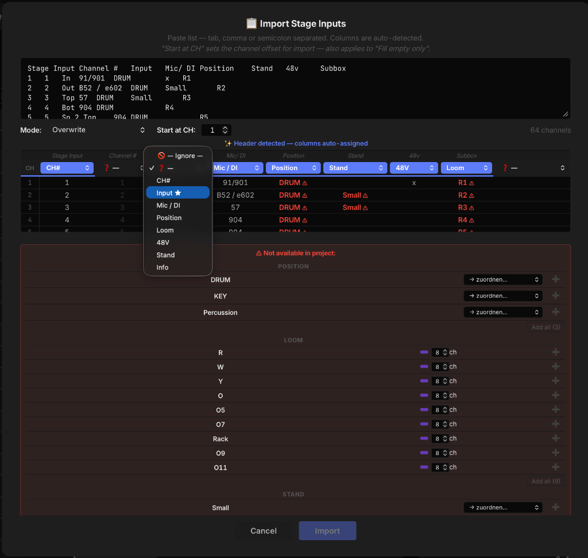This screenshot has height=558, width=588.
Task: Click warning icon beside DRUM in row 1
Action: coord(305,183)
